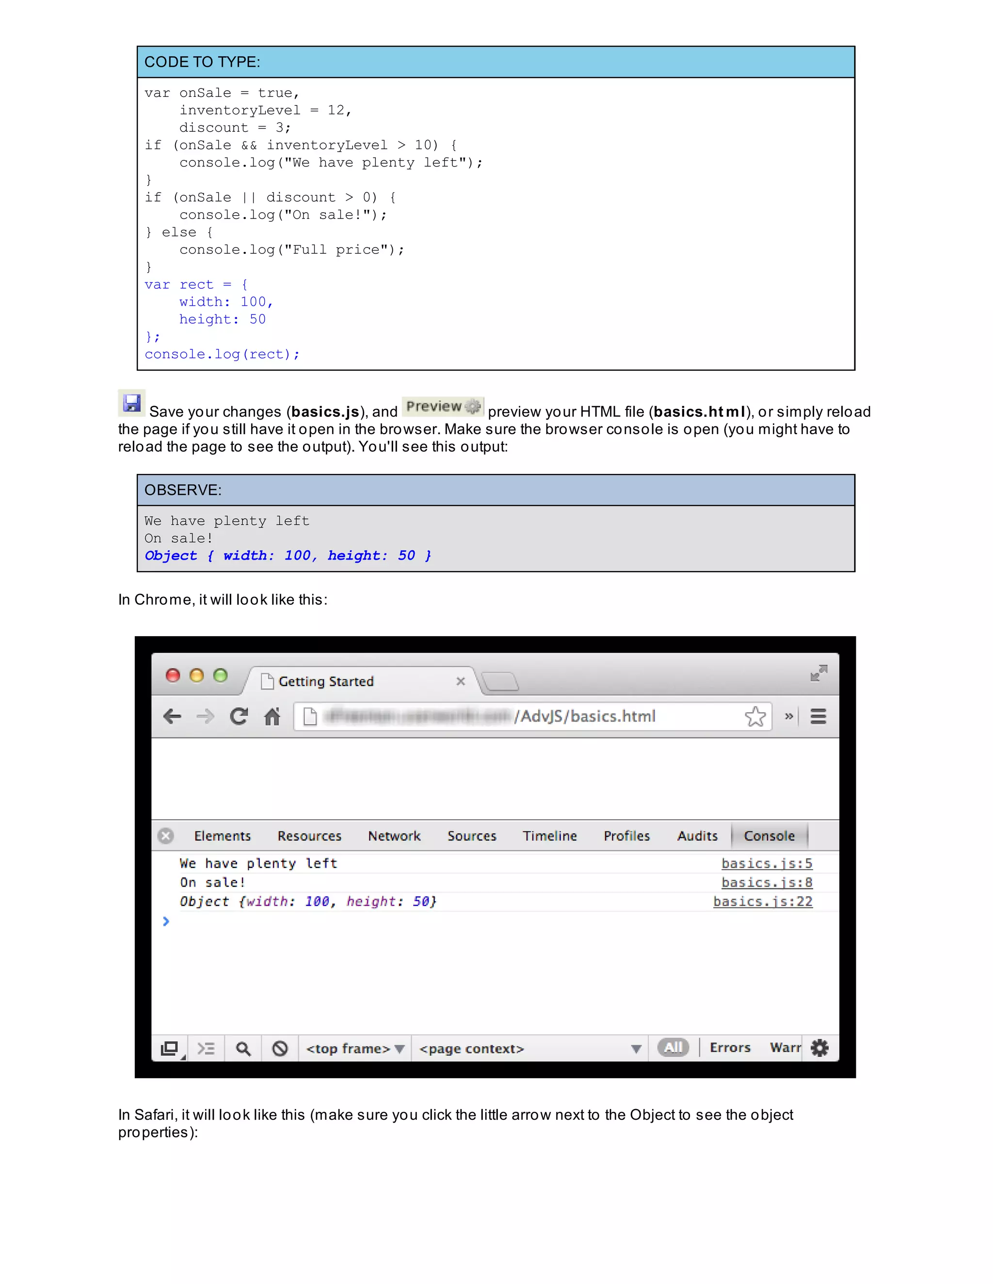993x1284 pixels.
Task: Click the address bar with basics.html URL
Action: 532,717
